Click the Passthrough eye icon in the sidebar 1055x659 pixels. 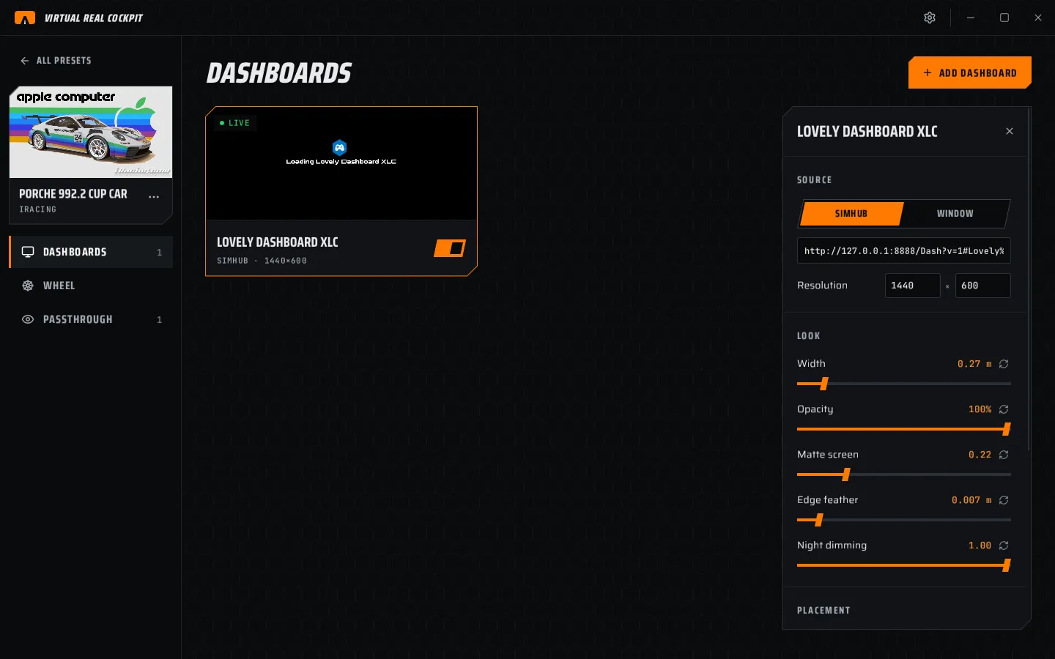tap(28, 319)
